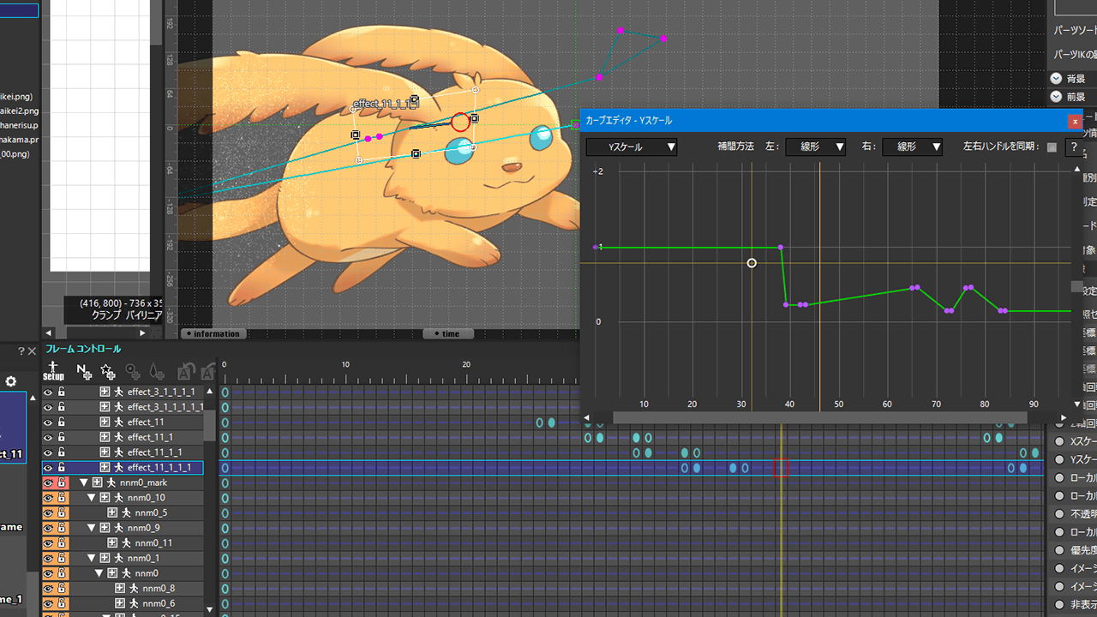The height and width of the screenshot is (617, 1097).
Task: Select the nnm0_5 part row
Action: 123,513
